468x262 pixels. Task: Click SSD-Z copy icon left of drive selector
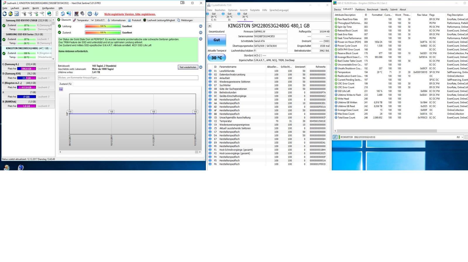click(x=335, y=137)
